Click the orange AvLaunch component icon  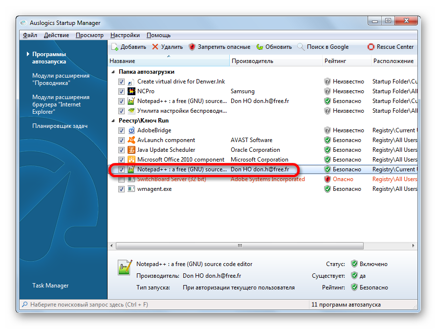[x=131, y=140]
